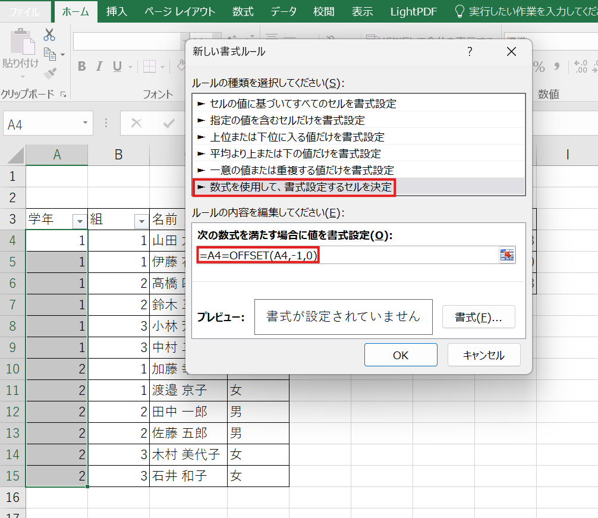Click the formula input field with =A4=OFFSET

pyautogui.click(x=348, y=255)
